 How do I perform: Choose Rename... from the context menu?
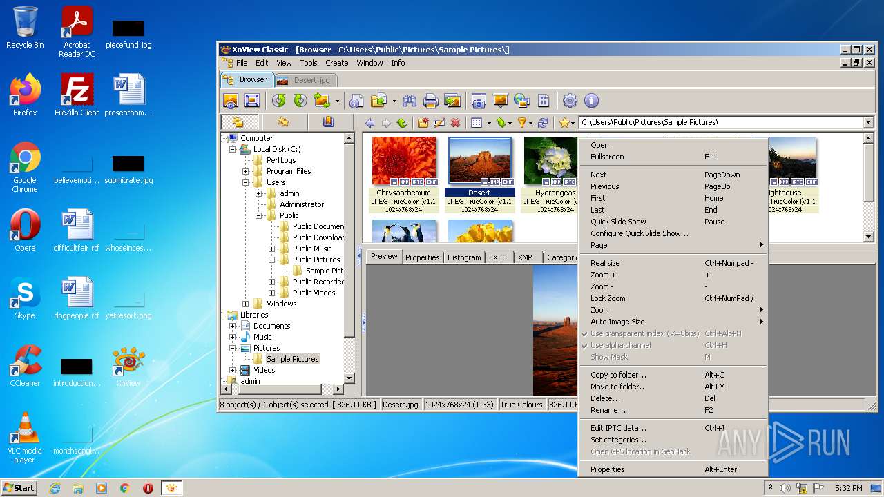coord(608,410)
